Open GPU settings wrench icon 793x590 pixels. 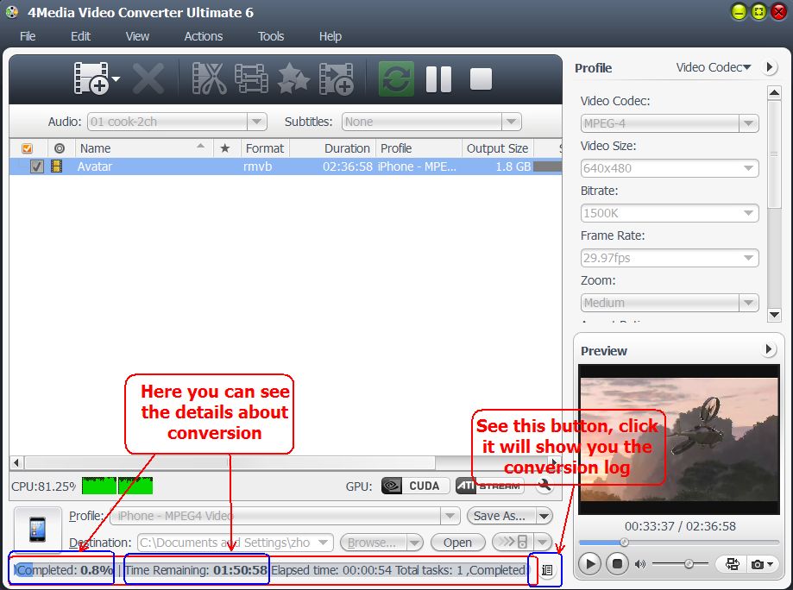pos(544,486)
